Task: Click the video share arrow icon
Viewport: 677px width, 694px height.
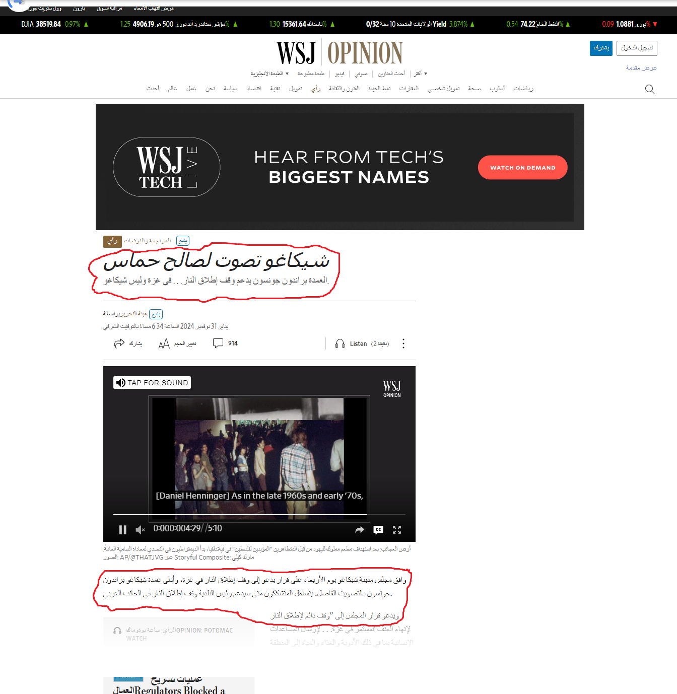Action: 360,529
